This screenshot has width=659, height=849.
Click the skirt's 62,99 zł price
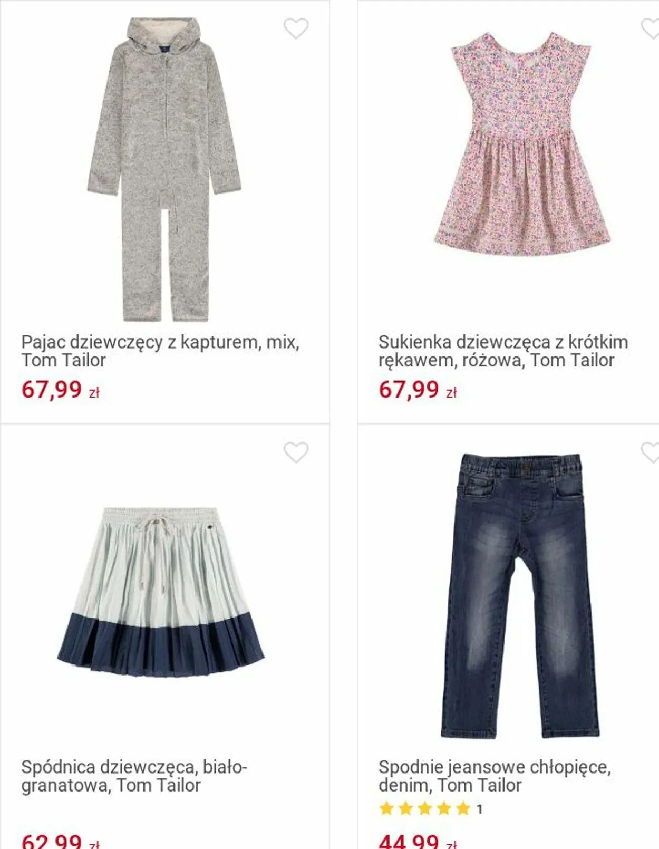pos(61,841)
